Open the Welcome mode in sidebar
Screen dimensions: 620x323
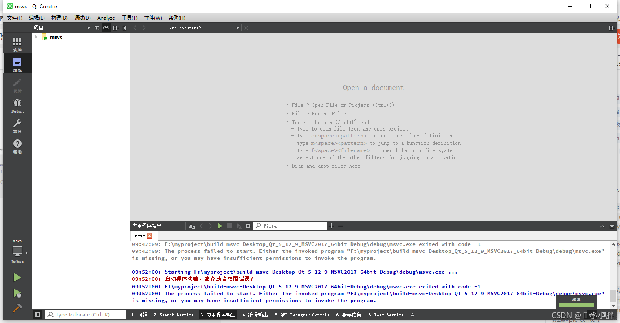[x=17, y=44]
